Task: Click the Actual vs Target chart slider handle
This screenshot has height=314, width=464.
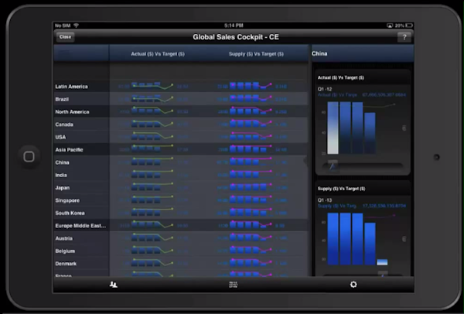Action: [x=333, y=164]
